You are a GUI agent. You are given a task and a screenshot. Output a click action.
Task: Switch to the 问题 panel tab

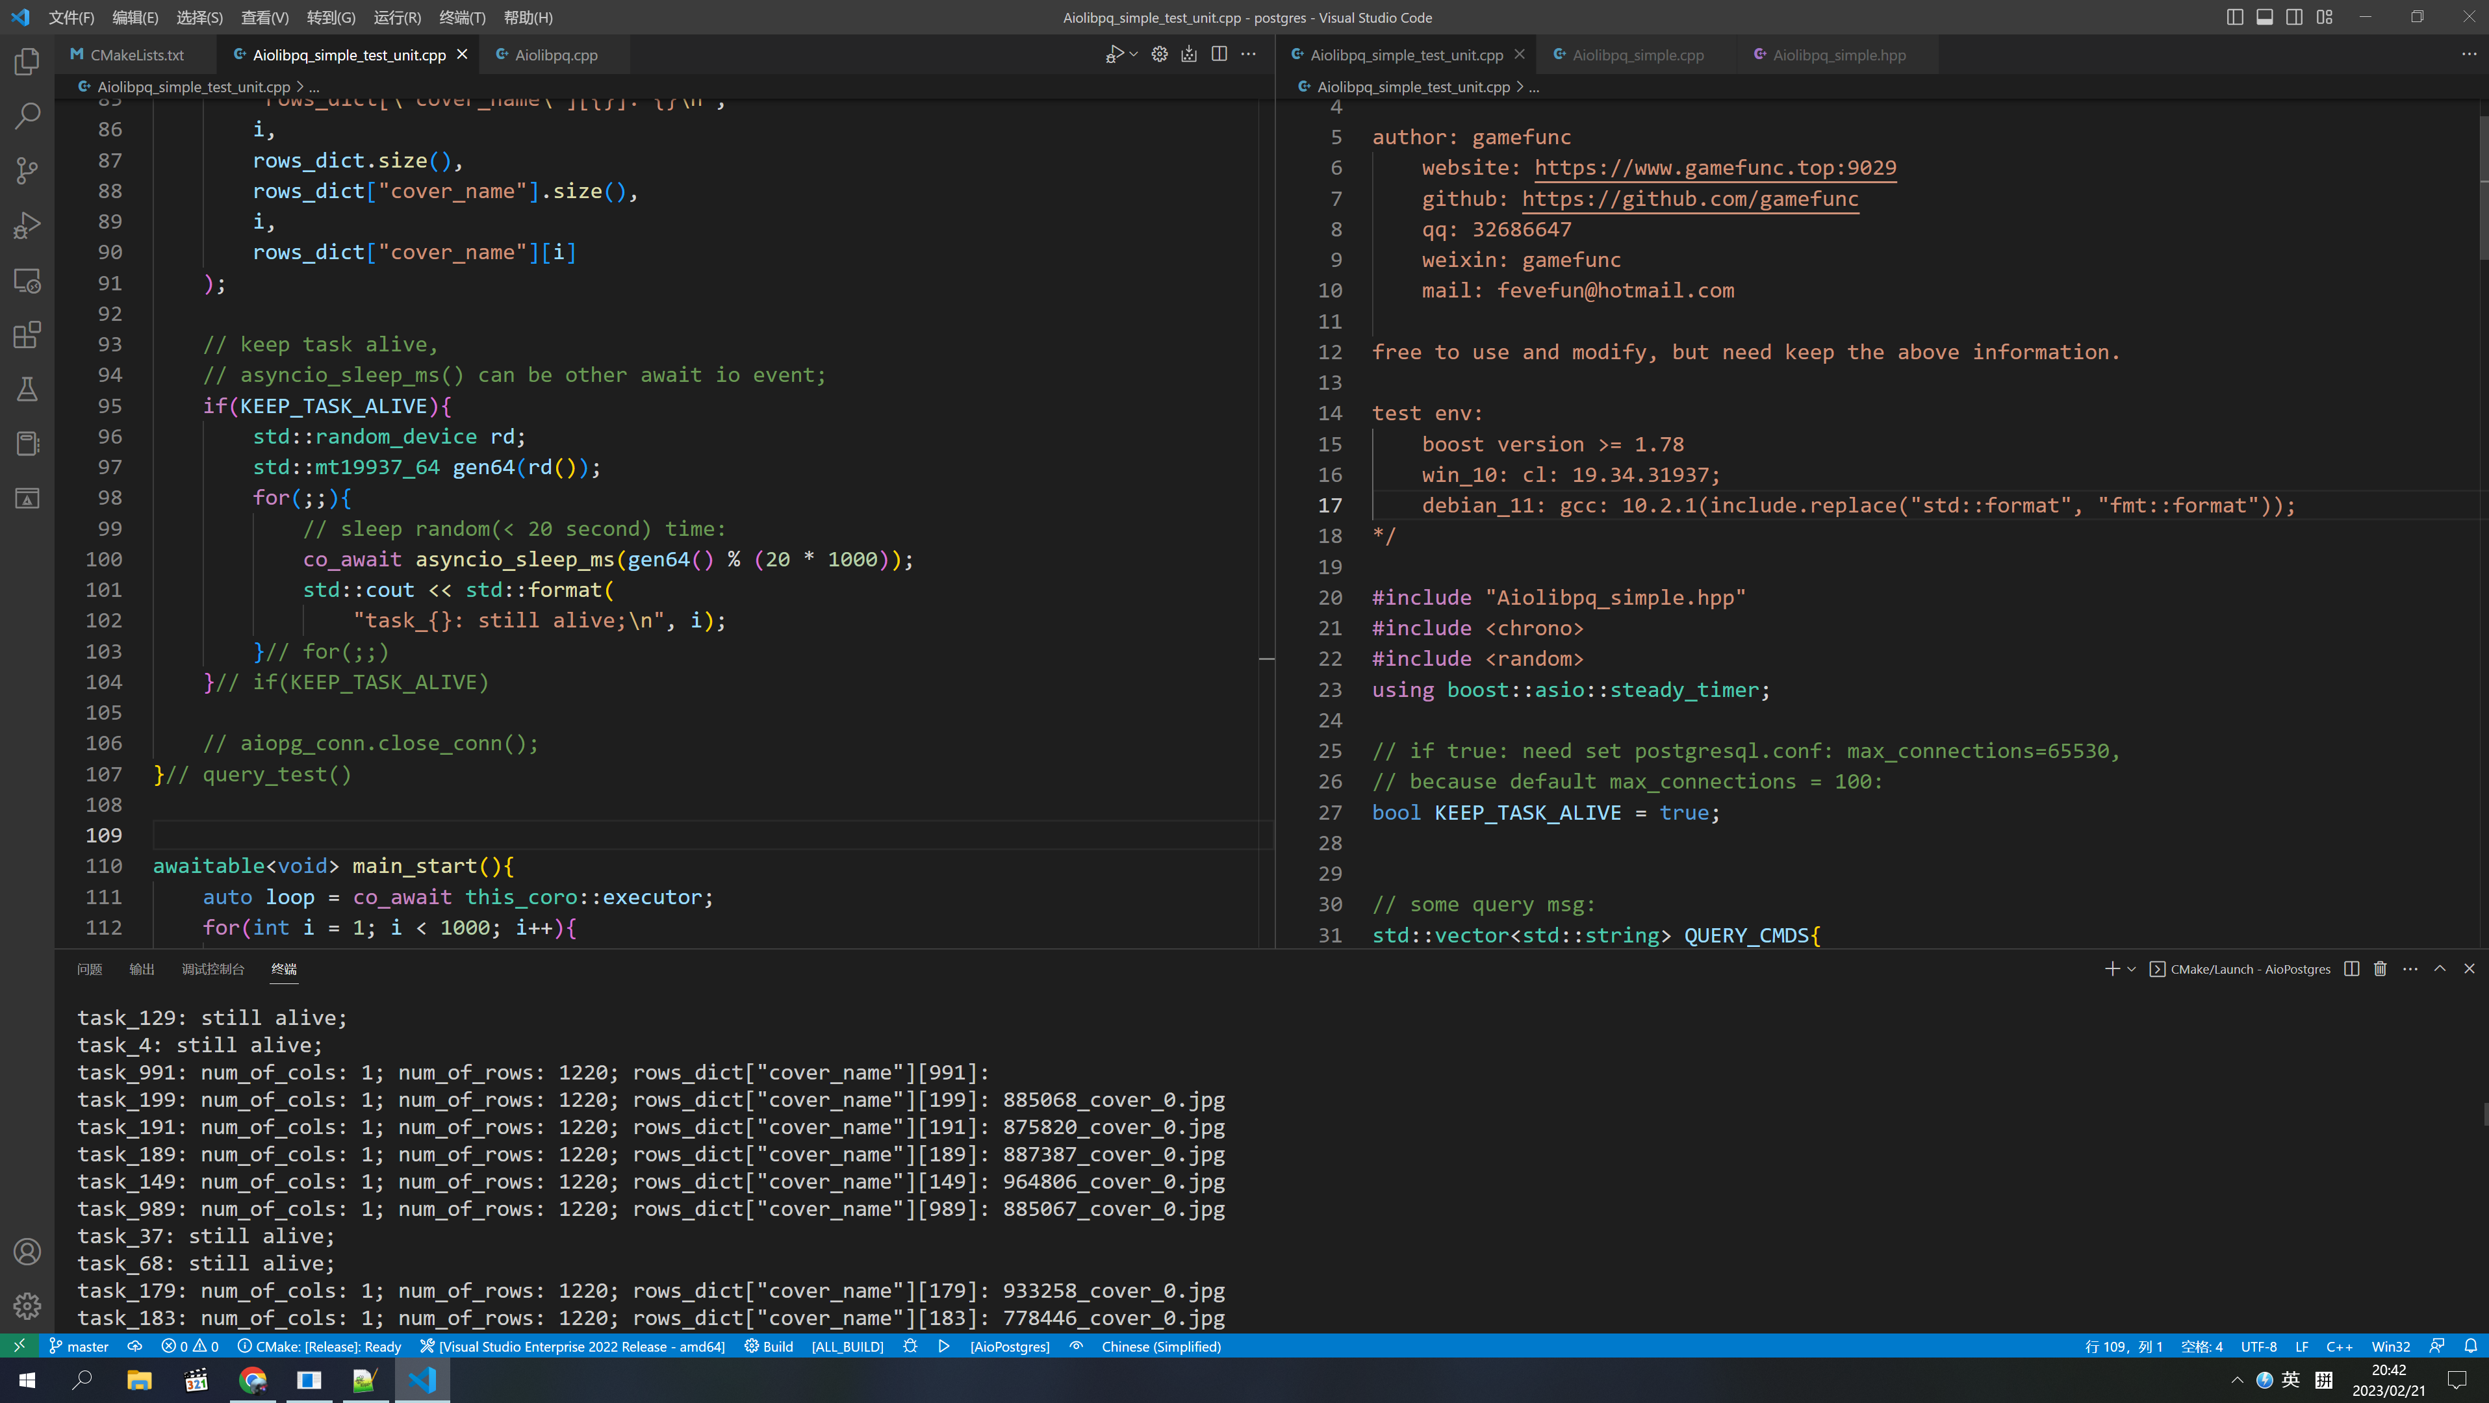(x=89, y=968)
